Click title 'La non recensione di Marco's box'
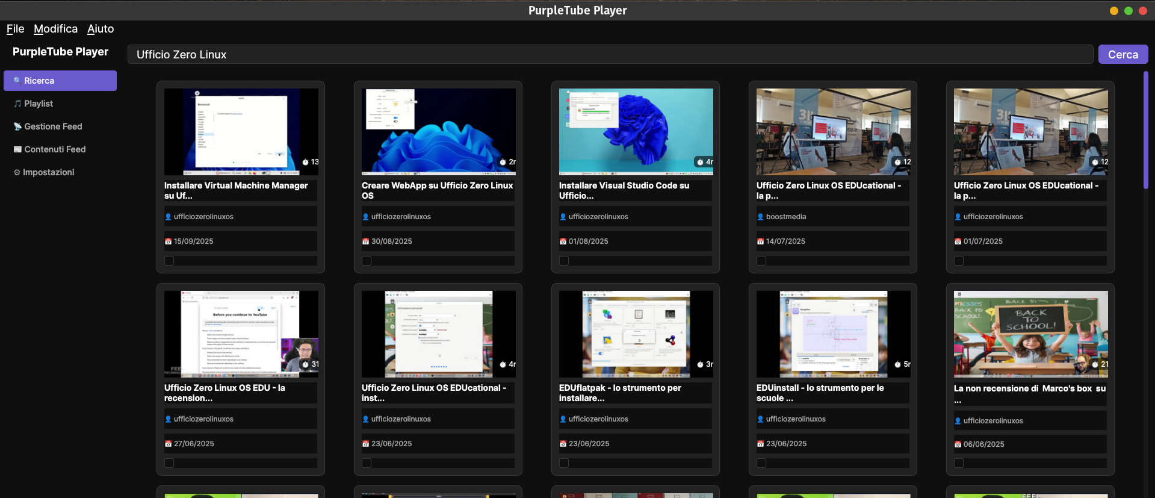The height and width of the screenshot is (498, 1155). [1030, 394]
